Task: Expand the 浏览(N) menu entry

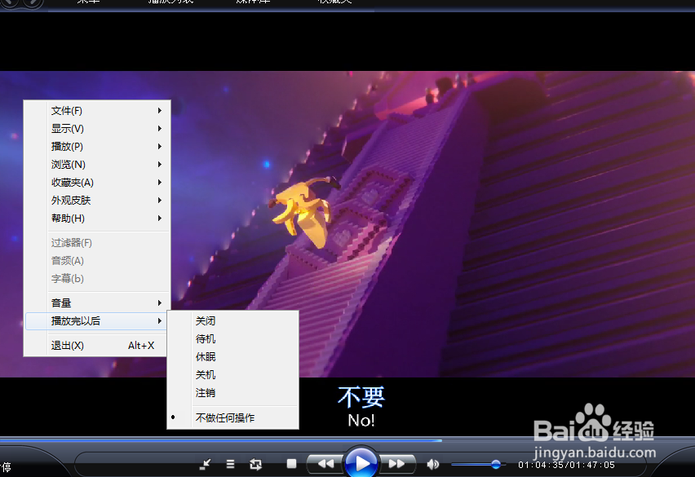Action: pos(97,165)
